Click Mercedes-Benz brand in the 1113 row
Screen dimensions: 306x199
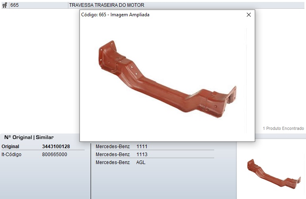(x=112, y=155)
